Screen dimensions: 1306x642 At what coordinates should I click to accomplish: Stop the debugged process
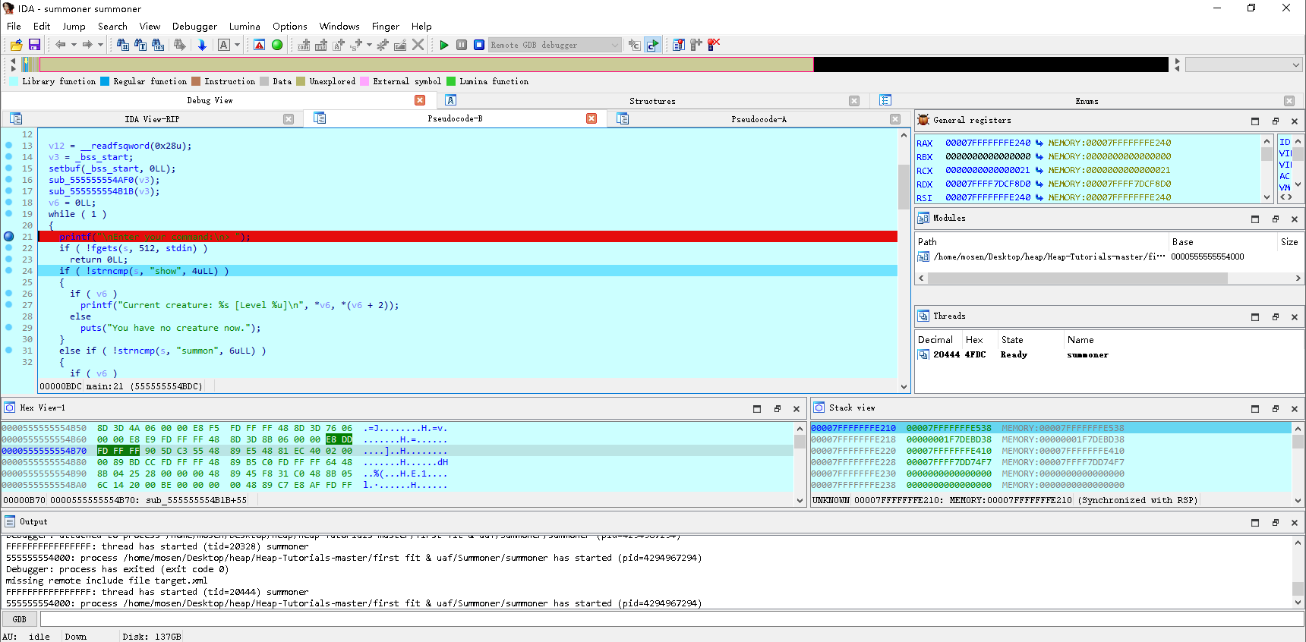(479, 45)
